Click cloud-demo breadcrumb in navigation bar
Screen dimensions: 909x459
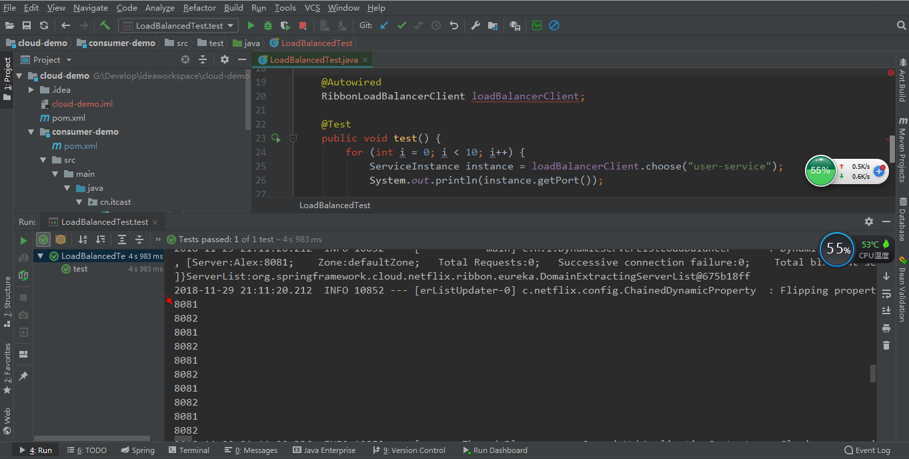(x=37, y=43)
